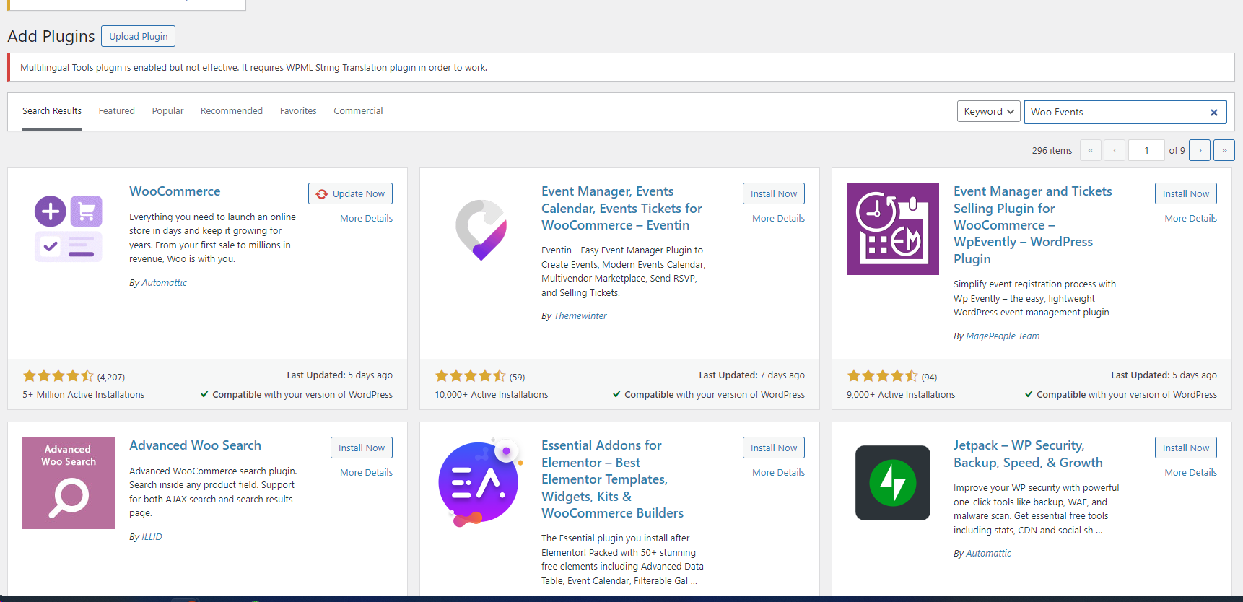Open the Essential Addons for Elementor title
1243x602 pixels.
pos(612,479)
